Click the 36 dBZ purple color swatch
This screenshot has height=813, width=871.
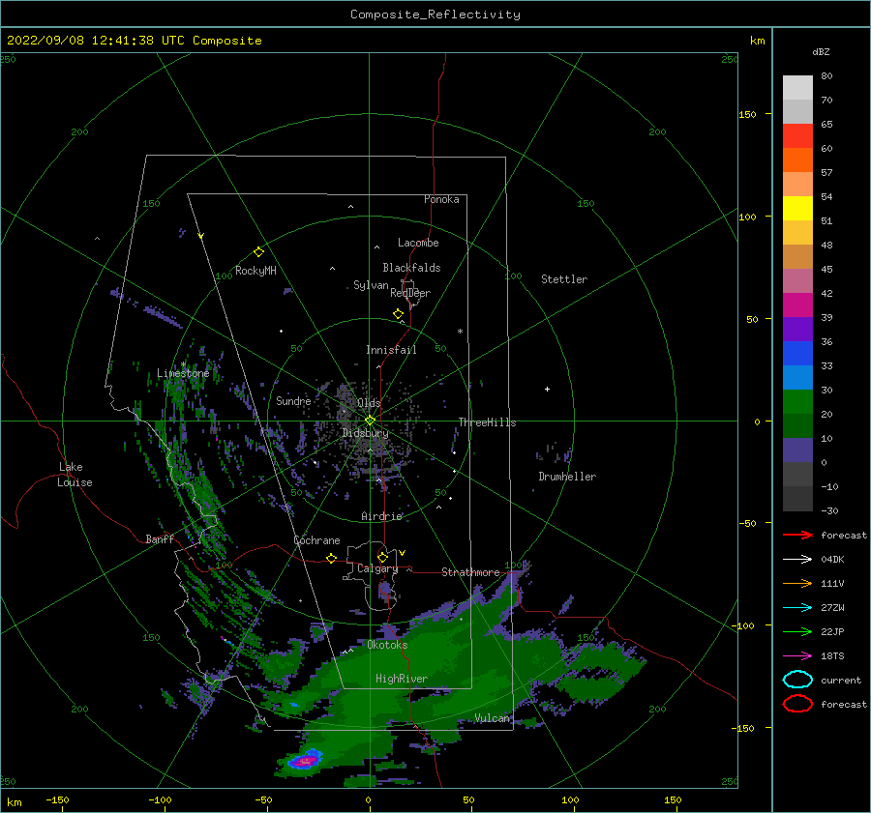click(797, 329)
